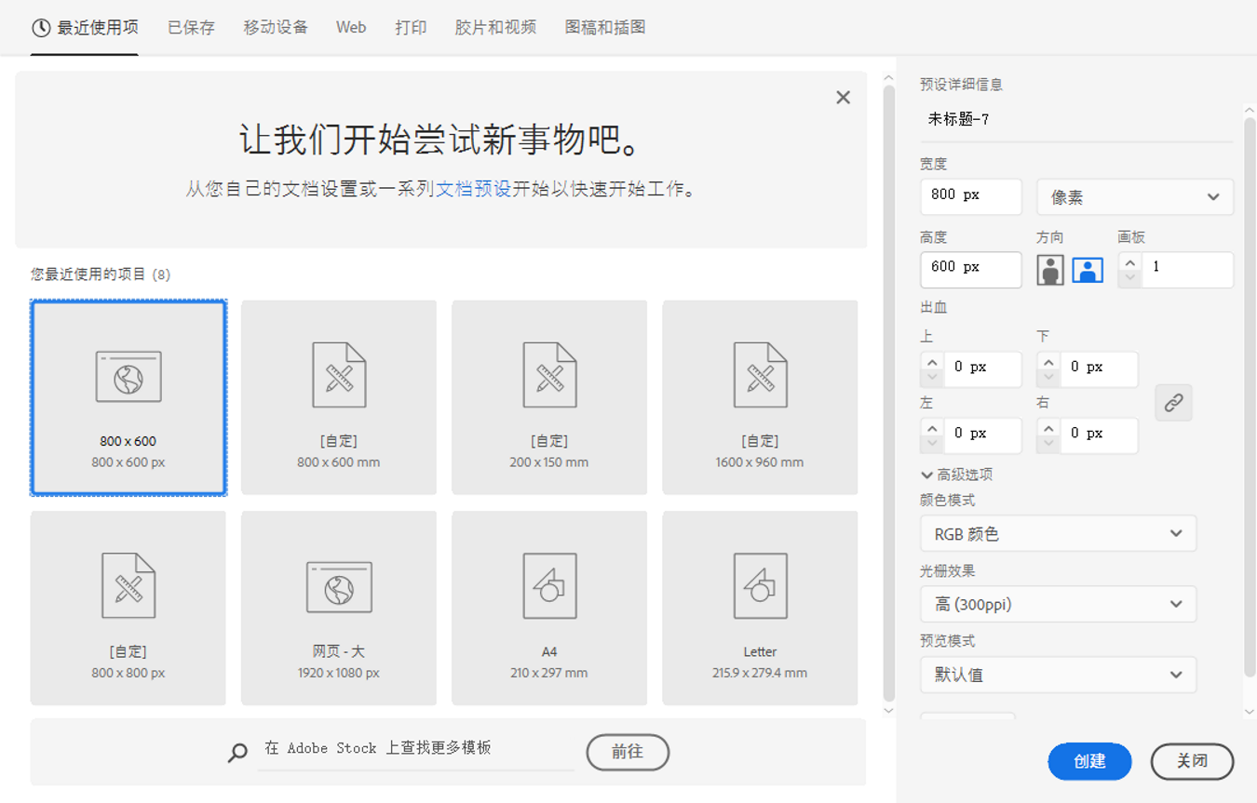Click the clock icon beside 最近使用项
Viewport: 1257px width, 803px height.
(41, 28)
